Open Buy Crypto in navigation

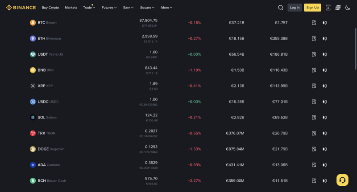point(50,8)
